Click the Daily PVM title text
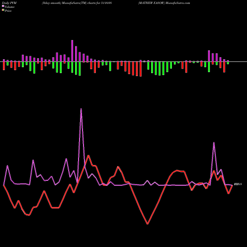 [10, 3]
